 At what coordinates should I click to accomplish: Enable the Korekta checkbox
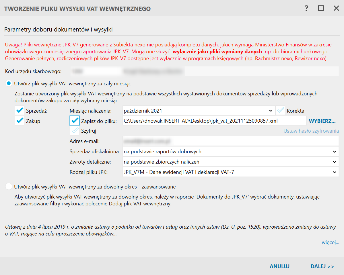[281, 111]
